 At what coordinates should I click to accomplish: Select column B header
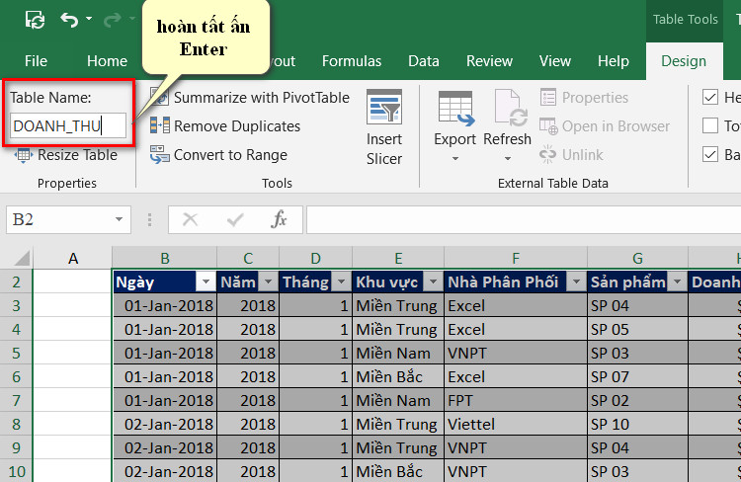click(164, 259)
